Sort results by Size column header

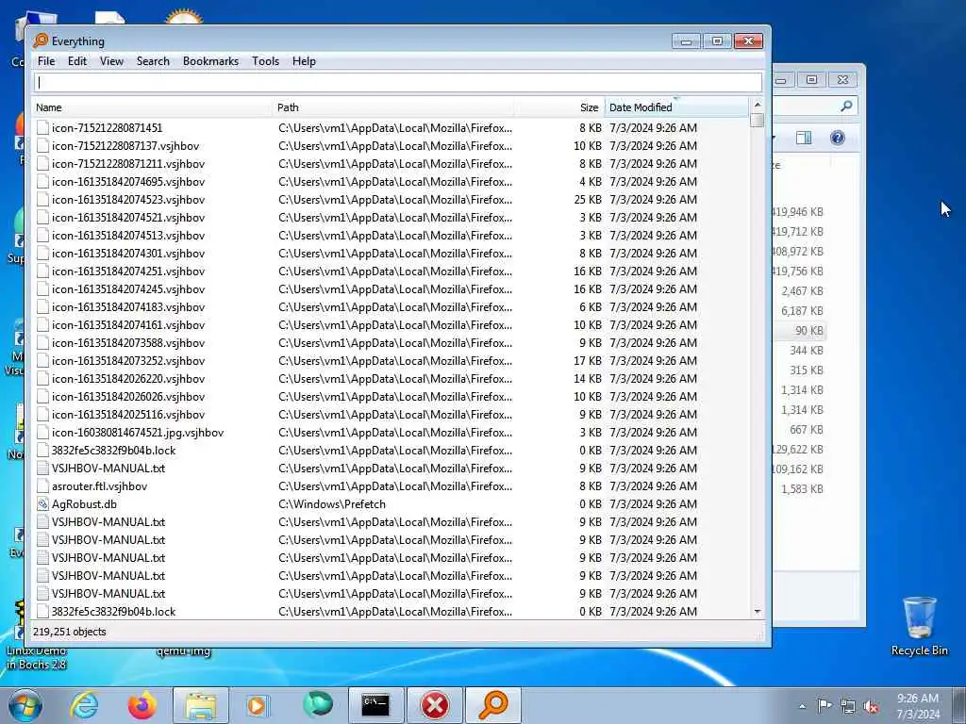pyautogui.click(x=558, y=107)
